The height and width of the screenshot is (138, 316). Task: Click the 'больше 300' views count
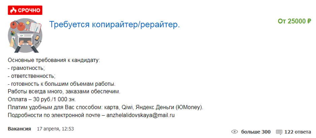pyautogui.click(x=256, y=132)
